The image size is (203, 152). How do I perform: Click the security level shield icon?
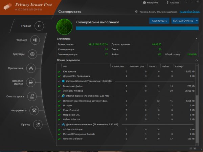click(x=136, y=12)
